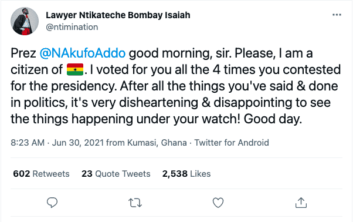Open the share tweet upload icon
The image size is (353, 222).
click(301, 203)
